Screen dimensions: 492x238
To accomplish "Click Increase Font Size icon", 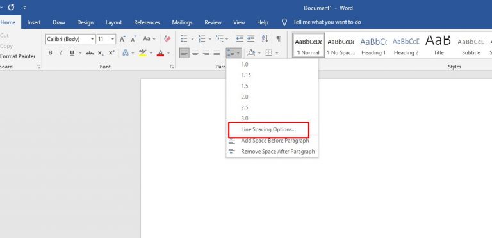I will [x=122, y=39].
